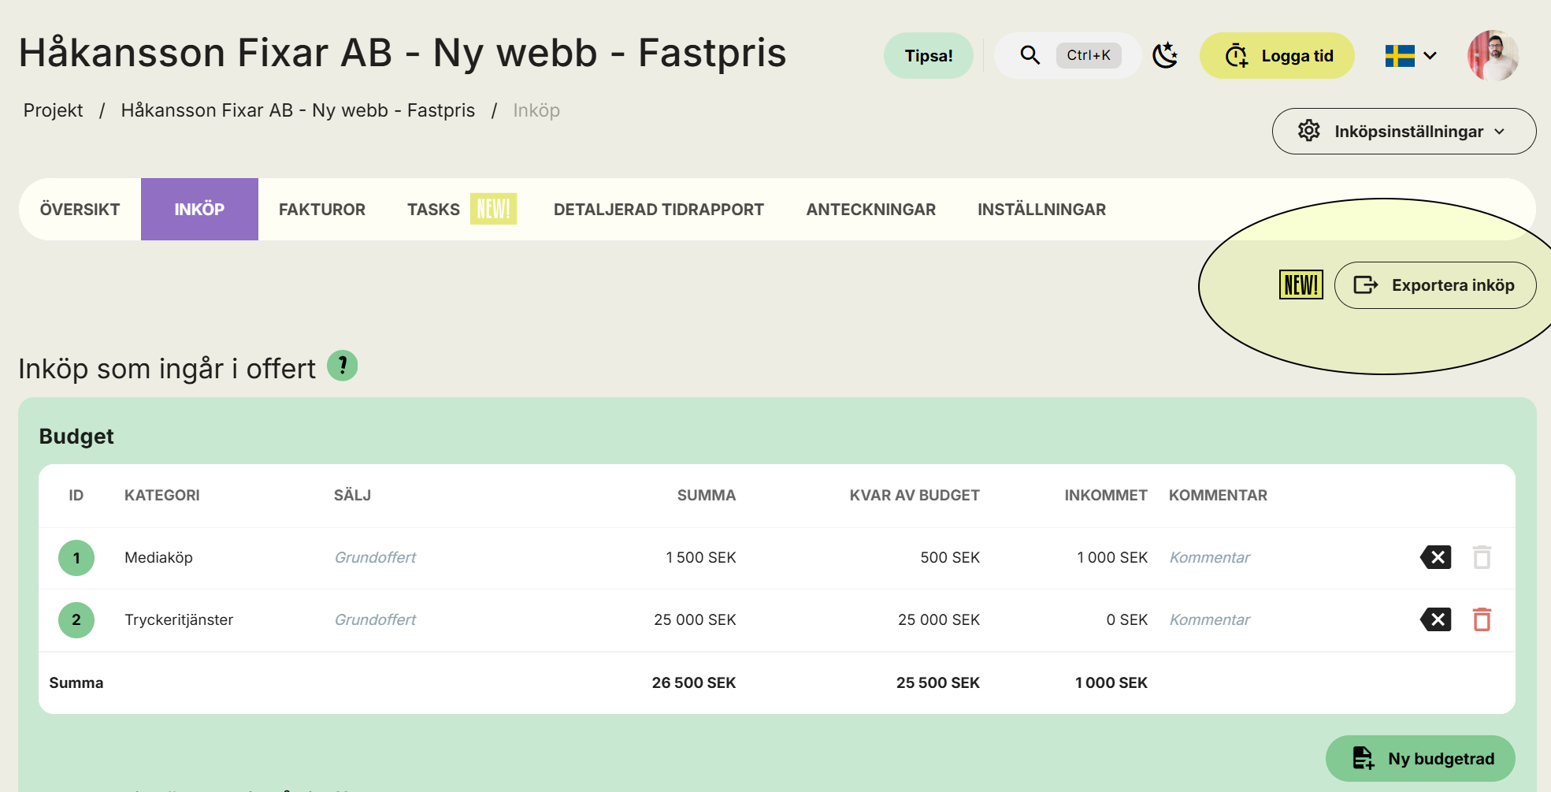Expand the Inköpsinställningar dropdown

pyautogui.click(x=1404, y=131)
